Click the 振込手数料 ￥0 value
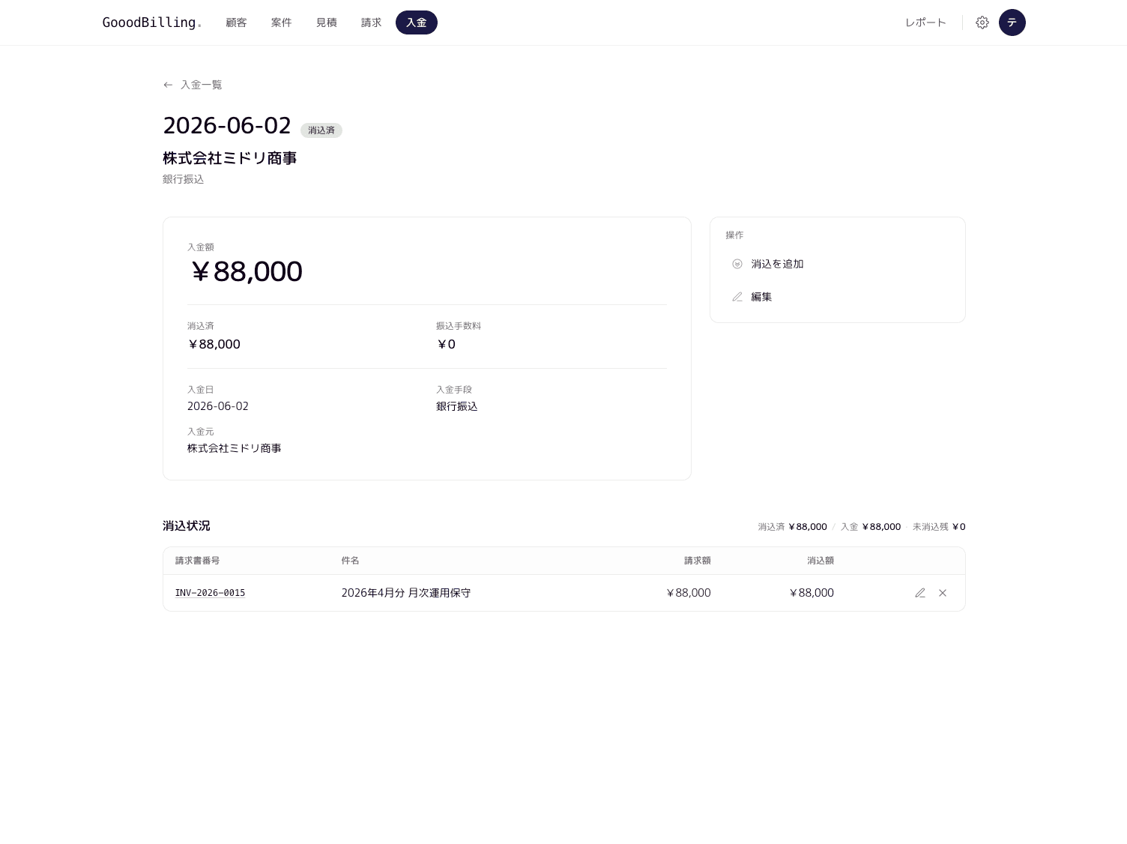Viewport: 1127px width, 844px height. coord(446,344)
